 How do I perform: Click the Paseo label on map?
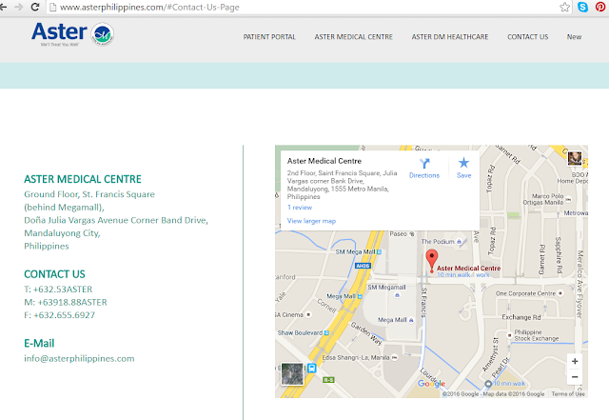coord(398,233)
